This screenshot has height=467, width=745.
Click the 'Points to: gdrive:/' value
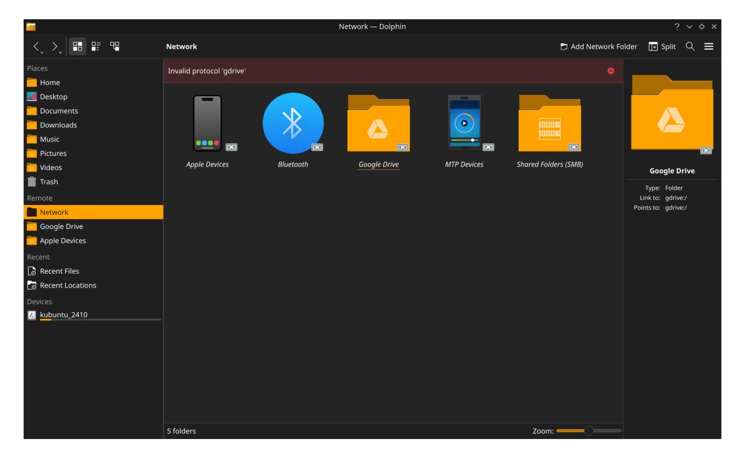pos(676,208)
